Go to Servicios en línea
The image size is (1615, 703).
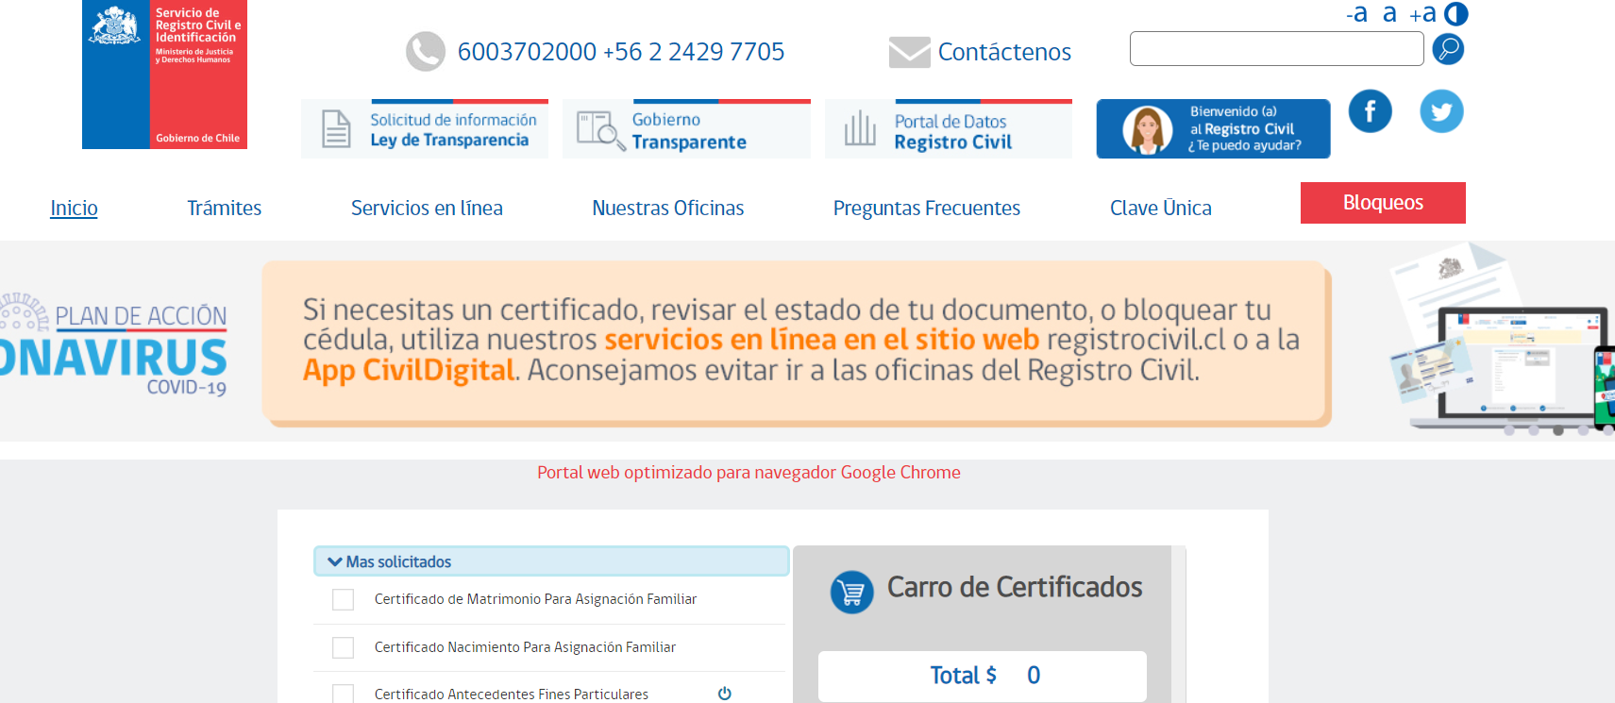point(427,208)
